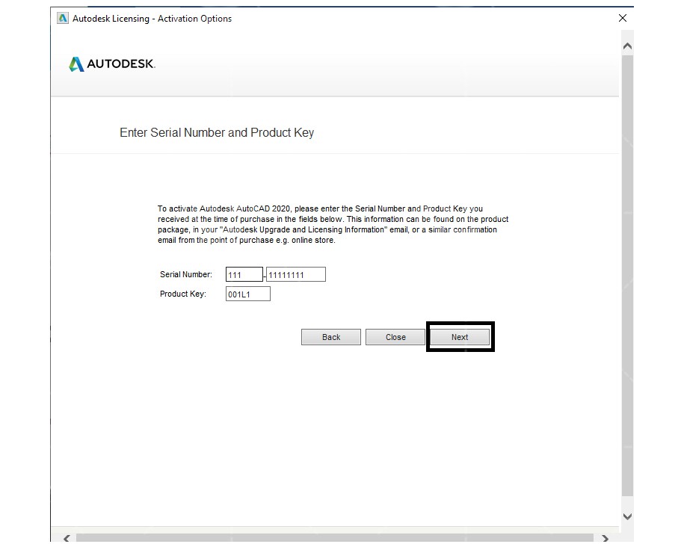Focus the second Serial Number field containing 11111111
The image size is (684, 547).
tap(295, 275)
